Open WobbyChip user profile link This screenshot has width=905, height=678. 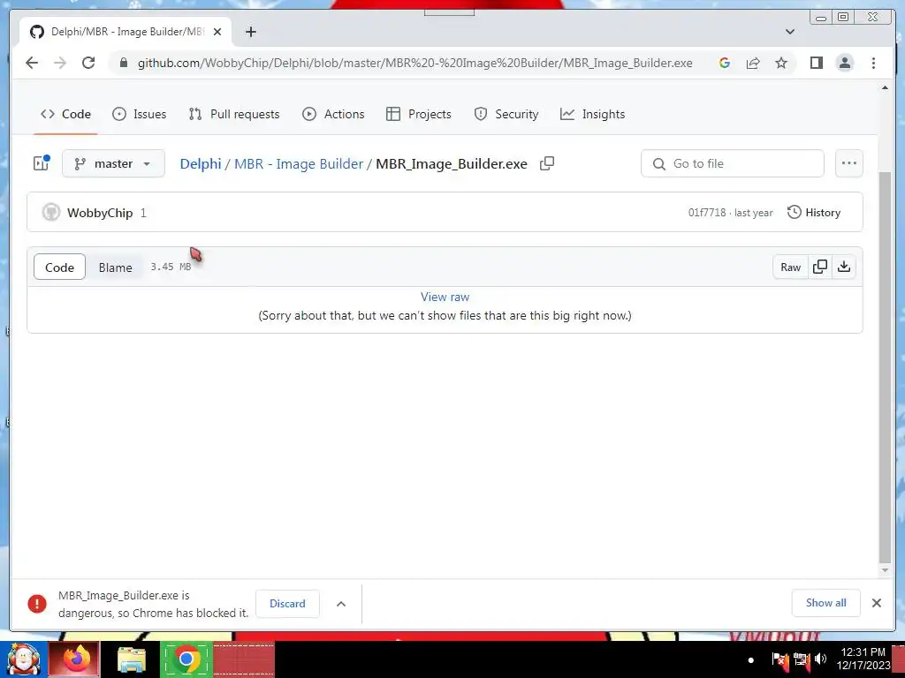100,213
